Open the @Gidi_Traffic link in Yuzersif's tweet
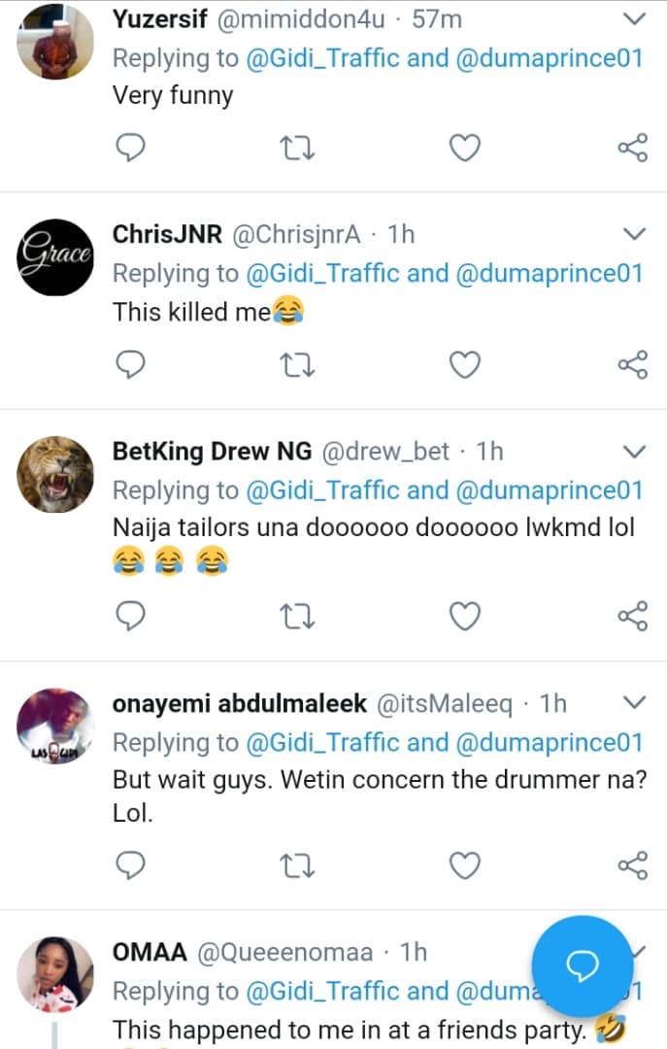 (322, 57)
